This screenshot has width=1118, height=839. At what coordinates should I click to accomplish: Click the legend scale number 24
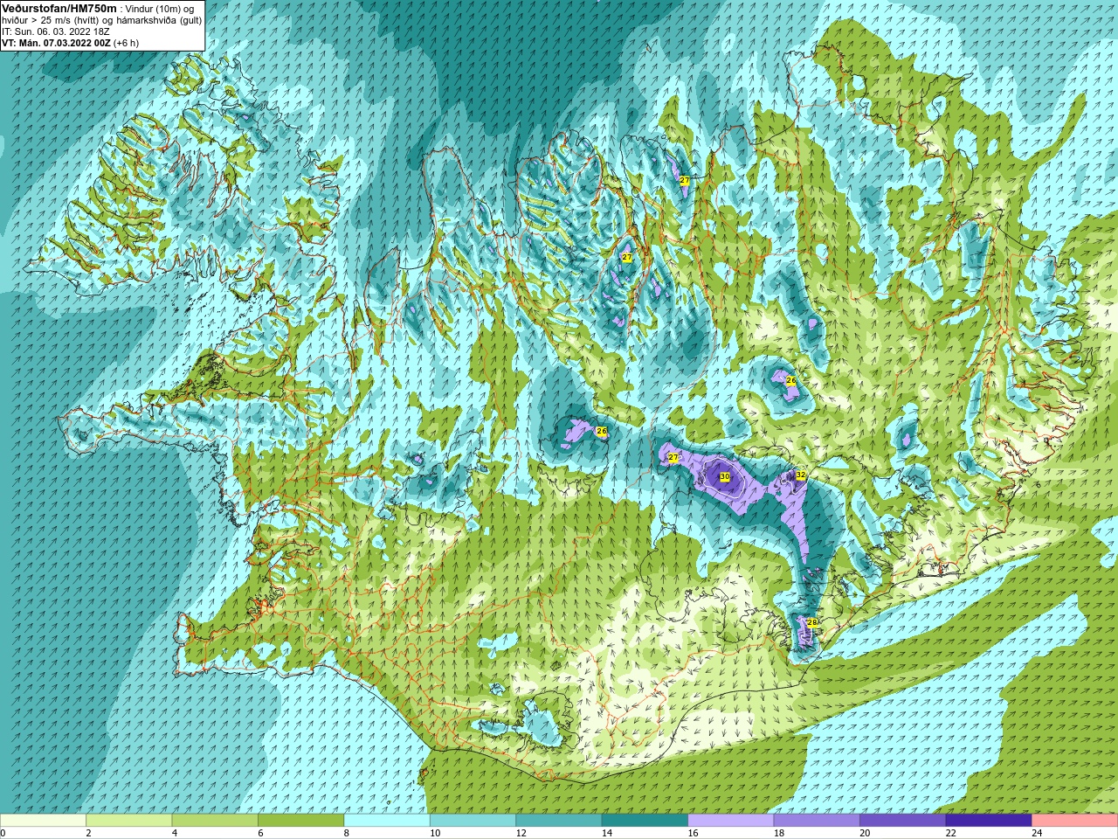tap(1038, 833)
